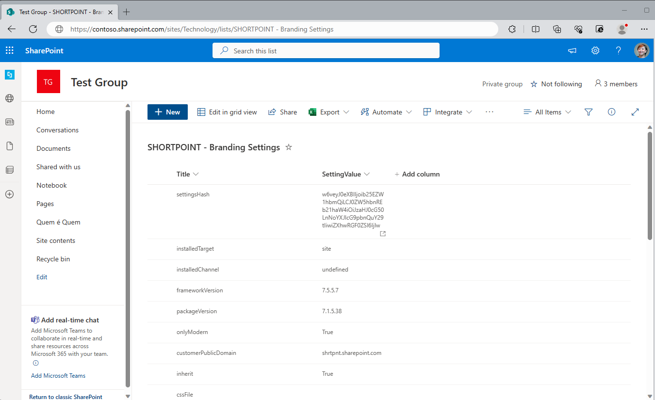
Task: Open browser Extensions puzzle icon
Action: pos(512,29)
